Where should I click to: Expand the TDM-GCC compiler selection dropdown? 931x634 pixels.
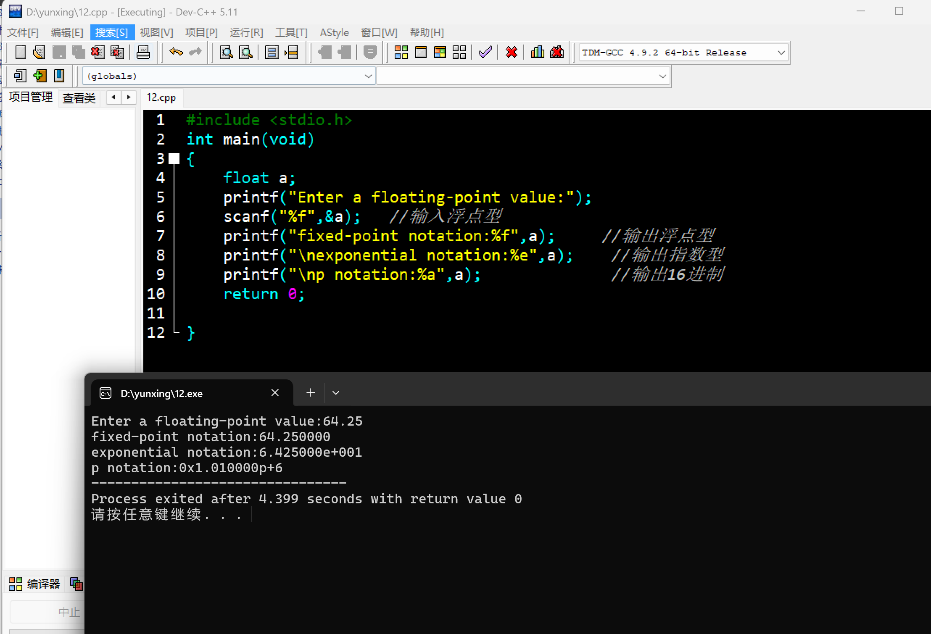(x=781, y=53)
